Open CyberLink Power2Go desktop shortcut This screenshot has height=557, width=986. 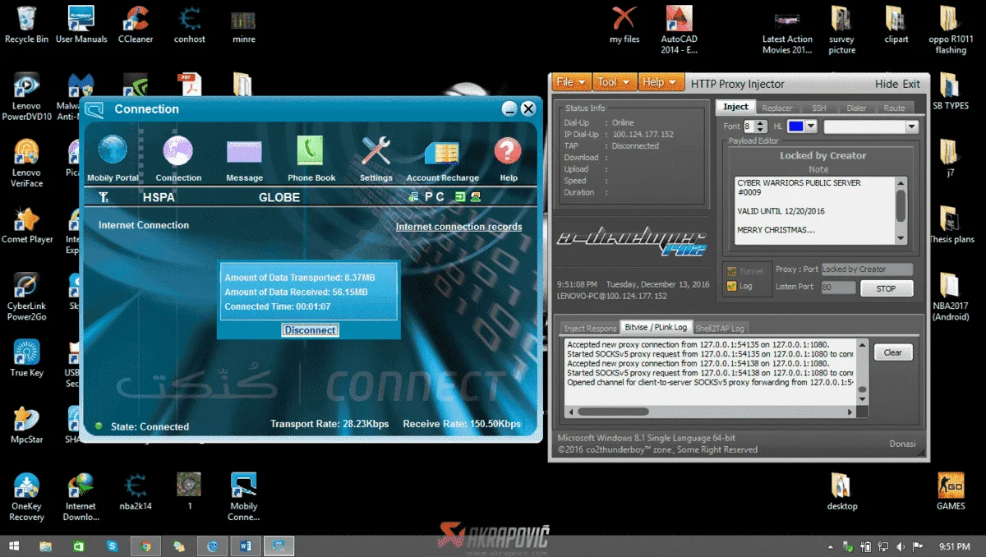pyautogui.click(x=26, y=297)
